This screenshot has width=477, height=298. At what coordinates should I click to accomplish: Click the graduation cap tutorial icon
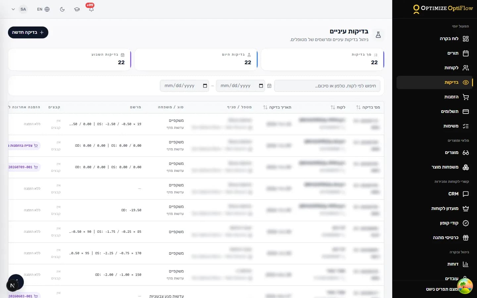tap(77, 9)
